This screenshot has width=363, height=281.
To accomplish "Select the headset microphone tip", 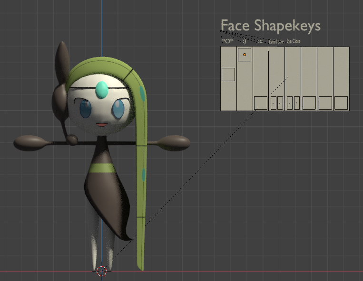I will [x=72, y=140].
